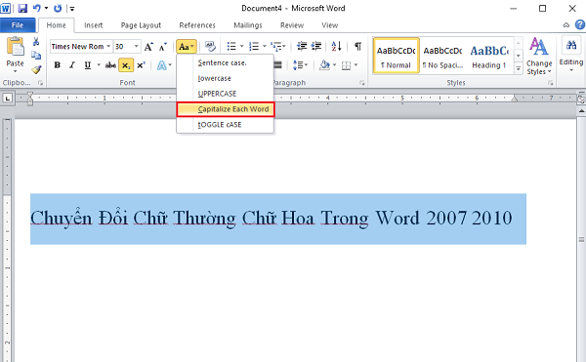
Task: Click the Shrink Font icon
Action: tap(162, 47)
